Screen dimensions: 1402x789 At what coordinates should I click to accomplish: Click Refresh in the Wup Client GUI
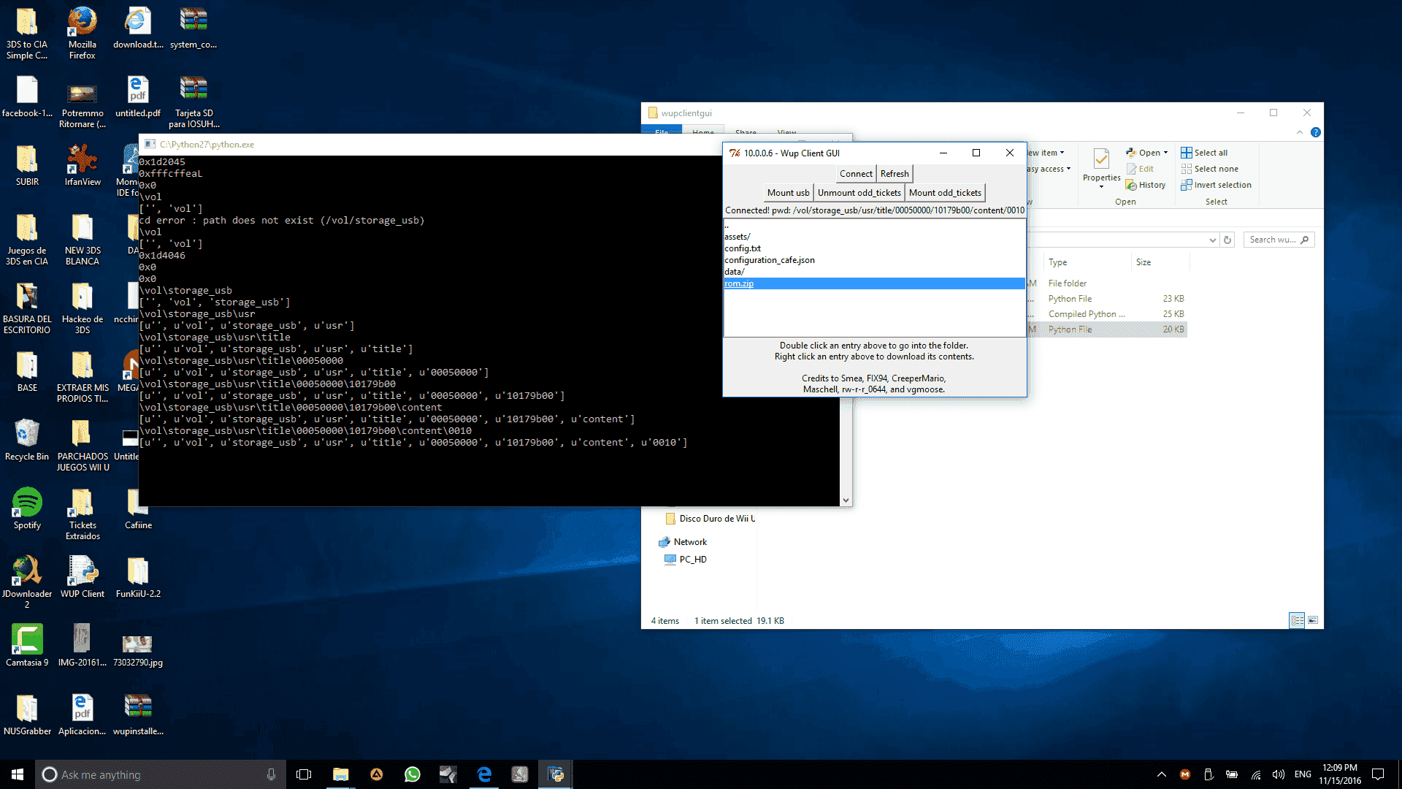[x=895, y=174]
